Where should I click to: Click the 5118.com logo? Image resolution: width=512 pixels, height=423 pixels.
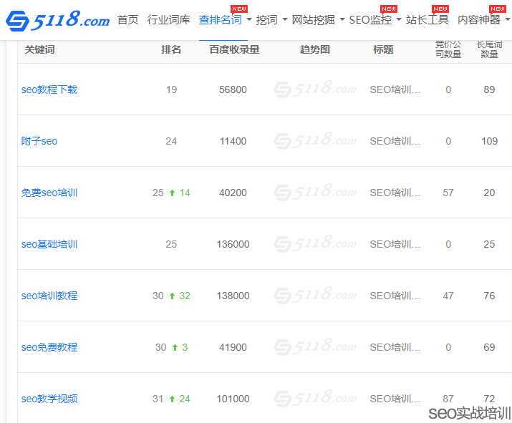tap(57, 20)
